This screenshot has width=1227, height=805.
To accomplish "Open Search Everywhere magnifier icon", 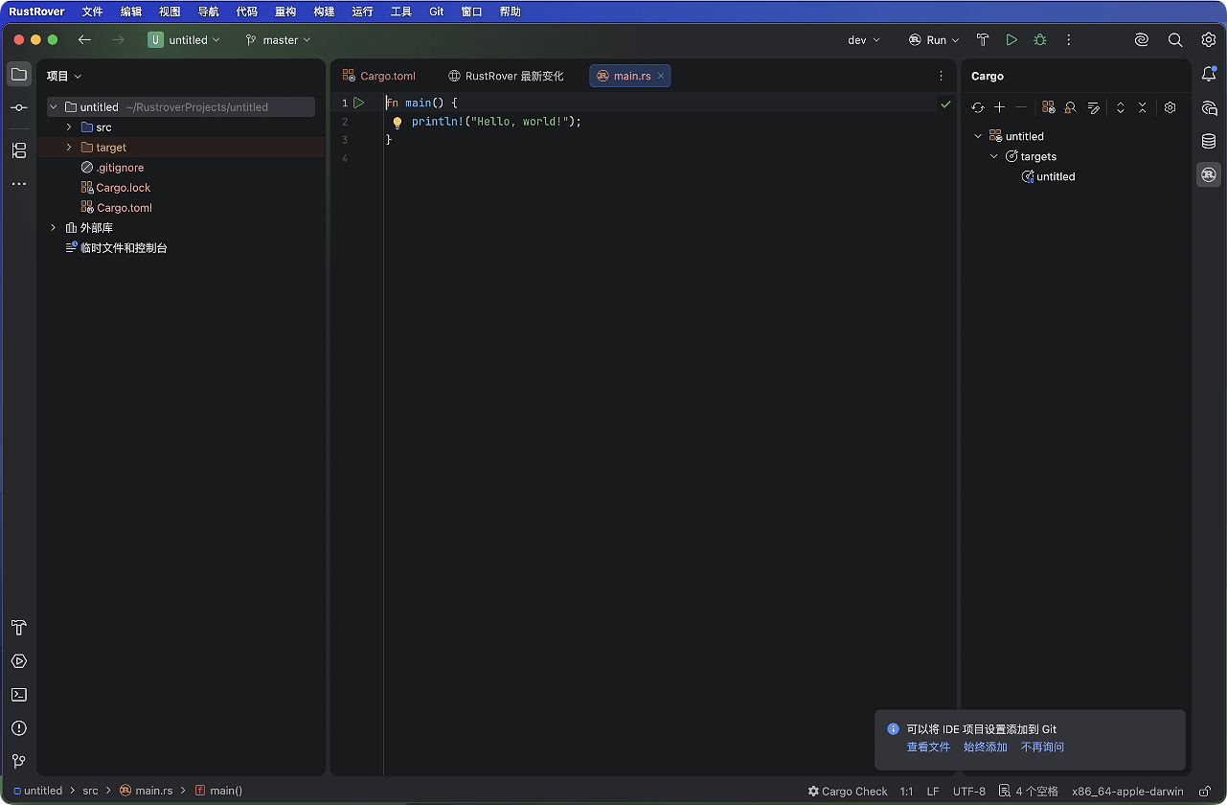I will pyautogui.click(x=1175, y=40).
